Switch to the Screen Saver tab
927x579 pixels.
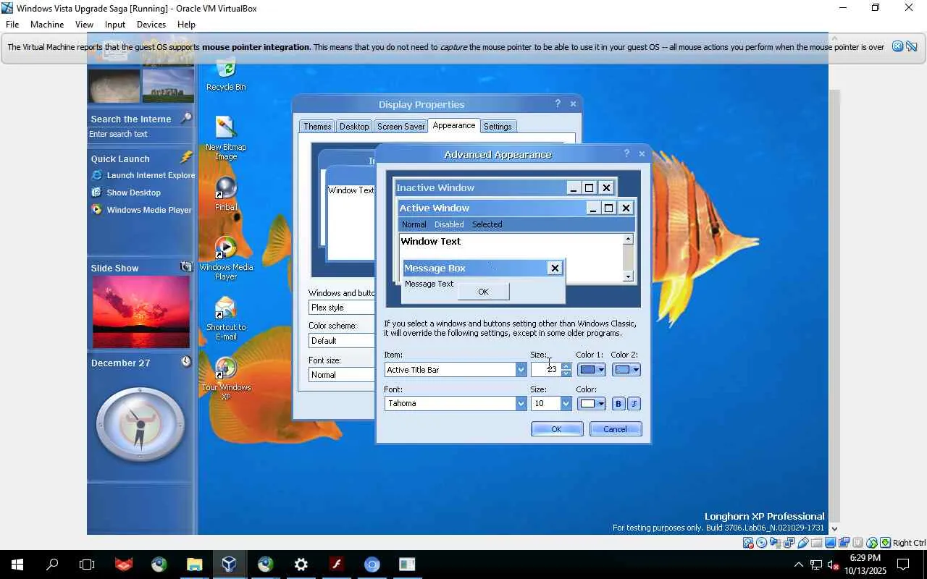coord(401,127)
